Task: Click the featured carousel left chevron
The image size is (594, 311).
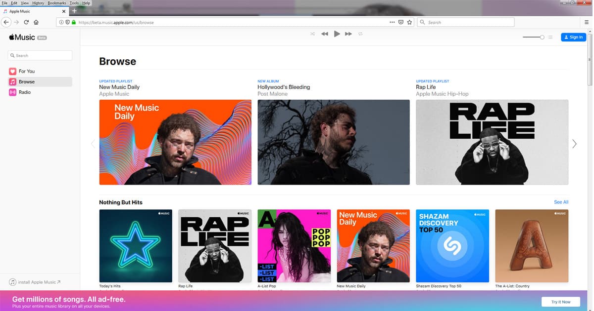Action: pyautogui.click(x=93, y=144)
